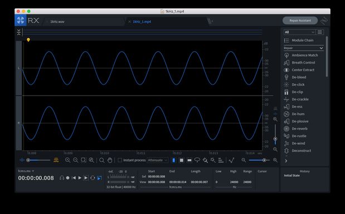Image resolution: width=345 pixels, height=214 pixels.
Task: Select the Grab hand tool
Action: pos(110,160)
